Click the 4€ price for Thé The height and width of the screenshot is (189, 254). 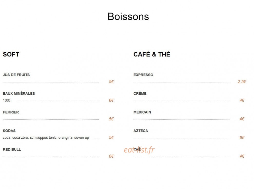(x=242, y=156)
